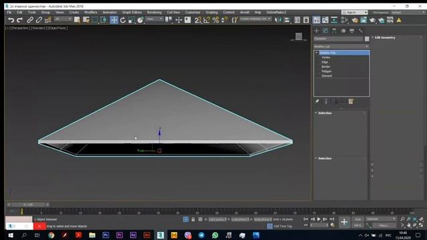Activate the Unlink Selection tool

39,20
